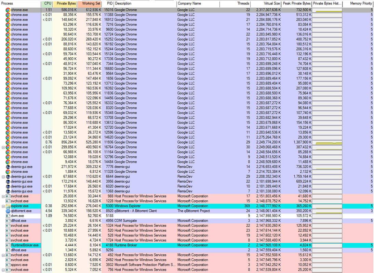Select the Chrome icon in PID 15252 row
Viewport: 374px width, 273px height.
tap(8, 39)
